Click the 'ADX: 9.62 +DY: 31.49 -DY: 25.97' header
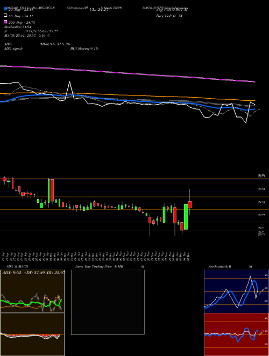This screenshot has height=356, width=269. pyautogui.click(x=33, y=273)
